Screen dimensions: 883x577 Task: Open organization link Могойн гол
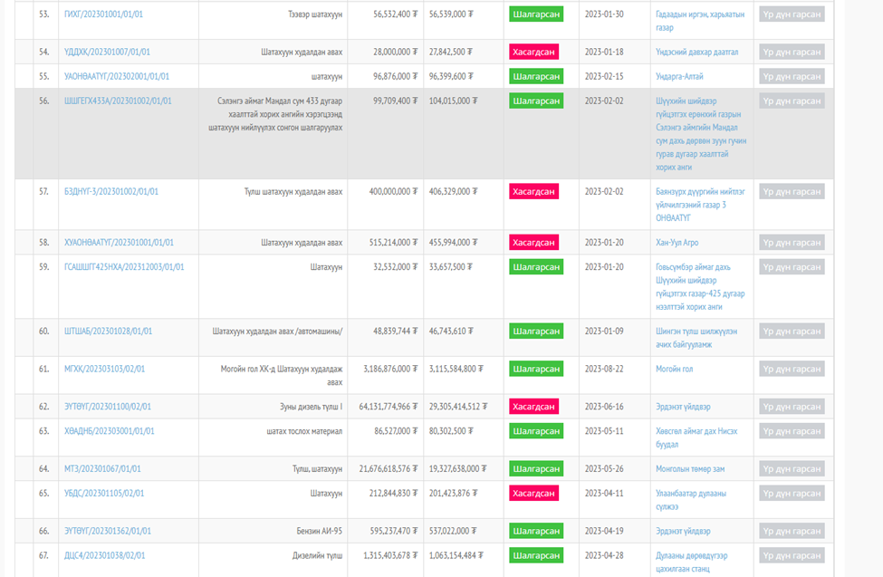674,369
